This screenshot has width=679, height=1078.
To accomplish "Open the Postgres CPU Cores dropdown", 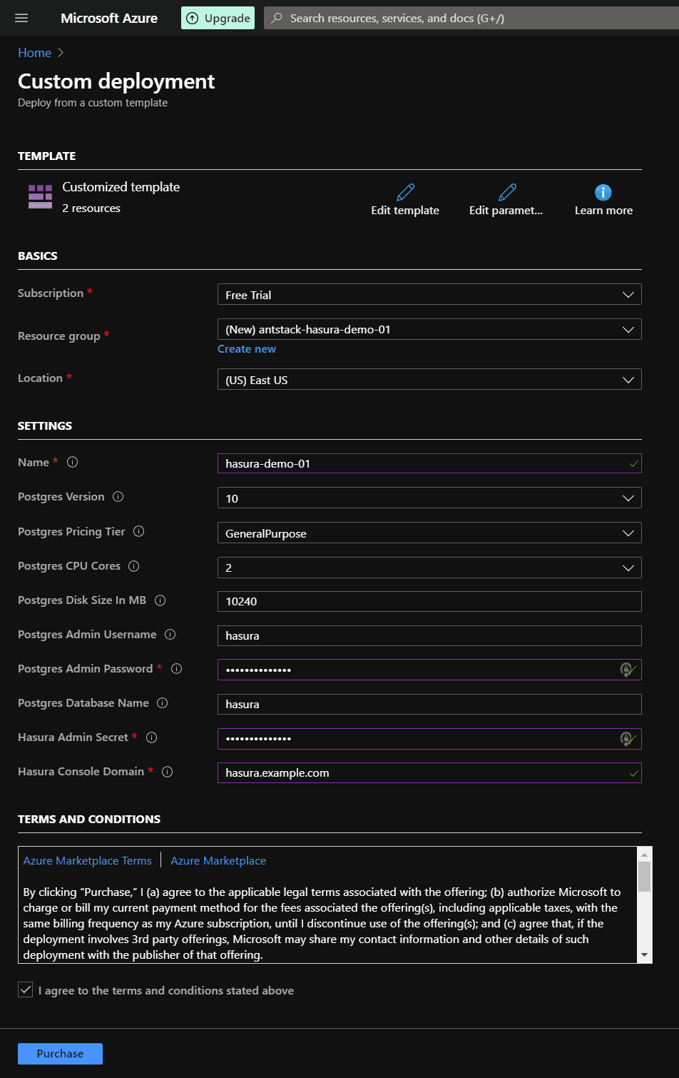I will click(429, 568).
